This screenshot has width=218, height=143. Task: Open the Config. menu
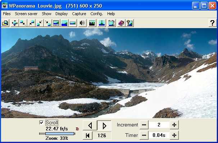click(x=96, y=14)
